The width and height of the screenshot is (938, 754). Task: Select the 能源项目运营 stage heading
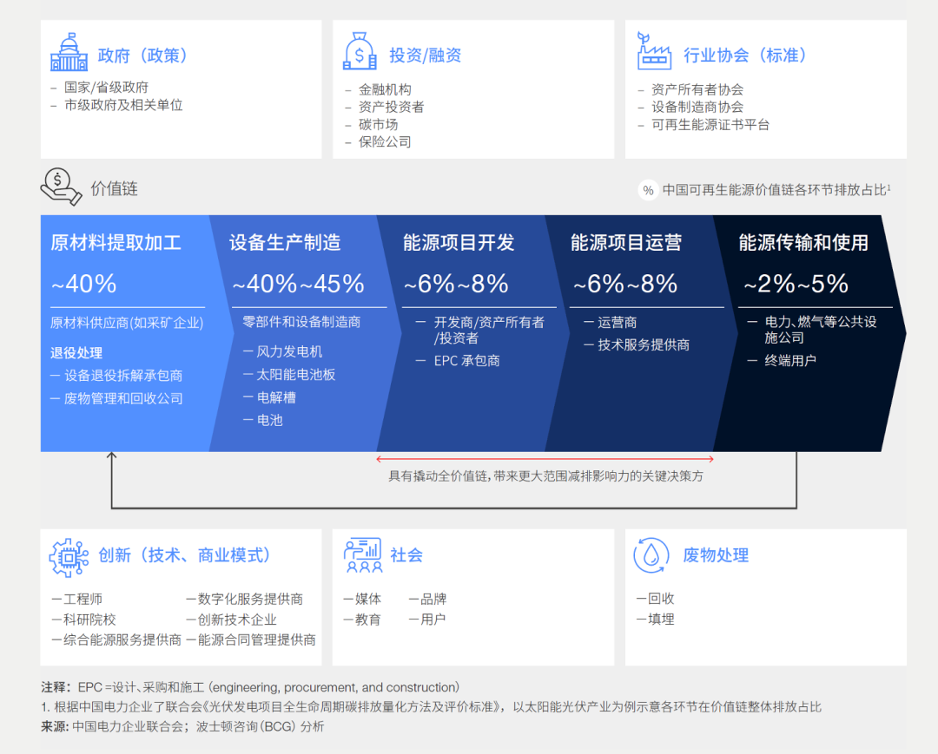626,243
